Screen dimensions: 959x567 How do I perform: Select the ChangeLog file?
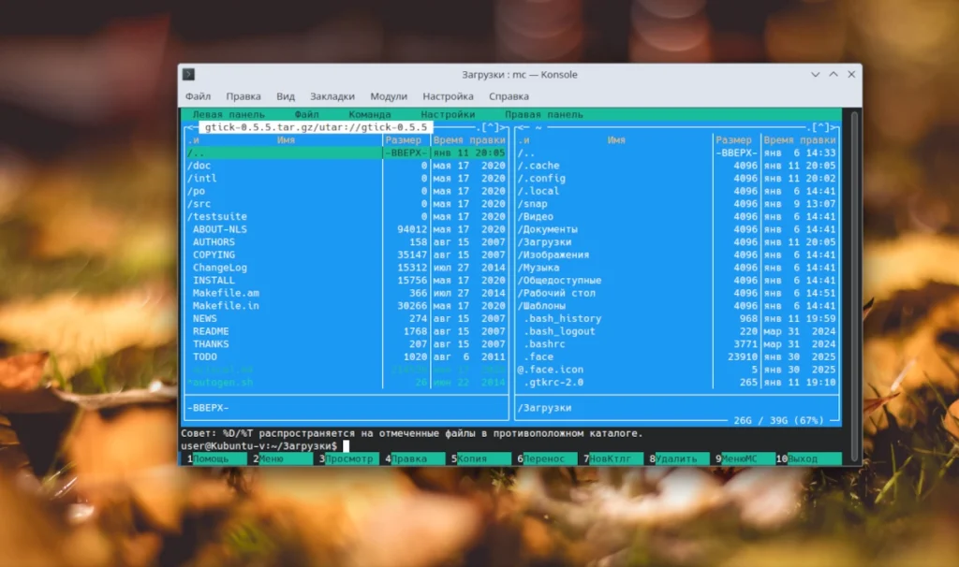pos(347,268)
